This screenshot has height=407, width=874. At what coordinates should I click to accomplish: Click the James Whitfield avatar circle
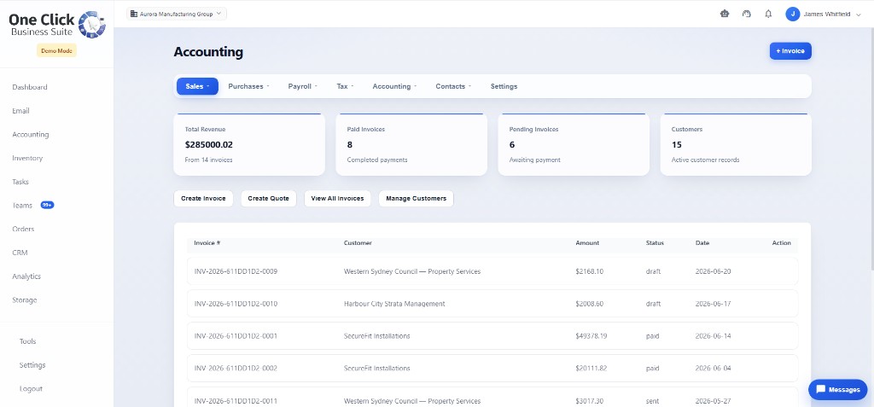pyautogui.click(x=793, y=14)
